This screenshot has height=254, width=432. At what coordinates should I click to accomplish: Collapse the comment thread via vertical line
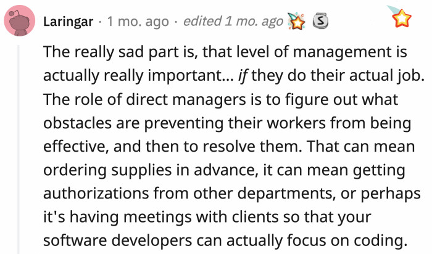(19, 149)
